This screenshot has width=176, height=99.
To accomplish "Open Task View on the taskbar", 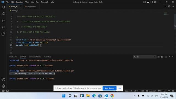I will (x=76, y=96).
